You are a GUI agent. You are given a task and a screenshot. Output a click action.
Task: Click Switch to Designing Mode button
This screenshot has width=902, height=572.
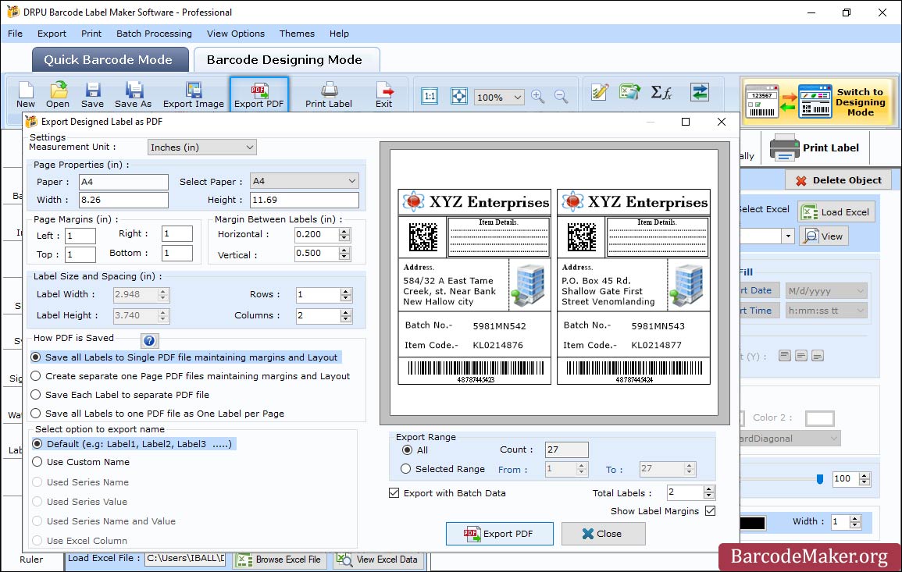click(x=819, y=101)
